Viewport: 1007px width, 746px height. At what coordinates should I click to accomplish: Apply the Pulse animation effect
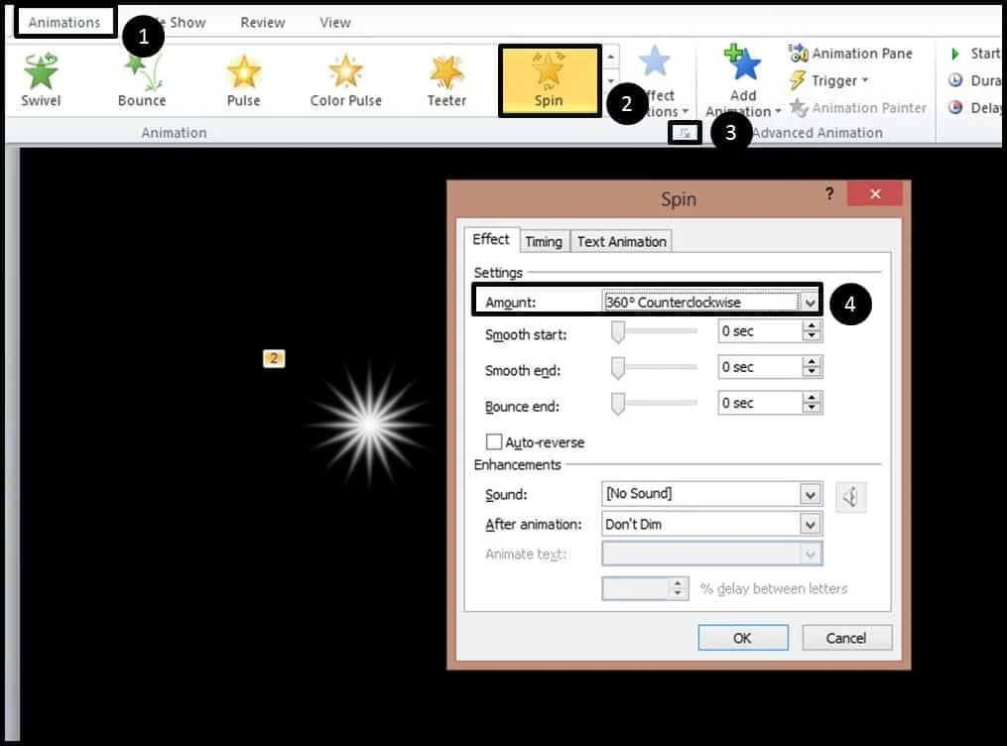[243, 80]
